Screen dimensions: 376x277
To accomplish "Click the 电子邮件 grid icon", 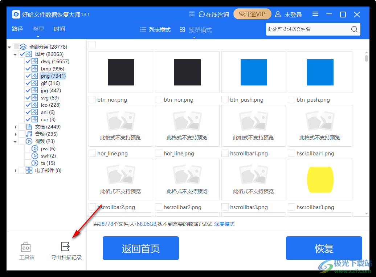I will (x=29, y=170).
